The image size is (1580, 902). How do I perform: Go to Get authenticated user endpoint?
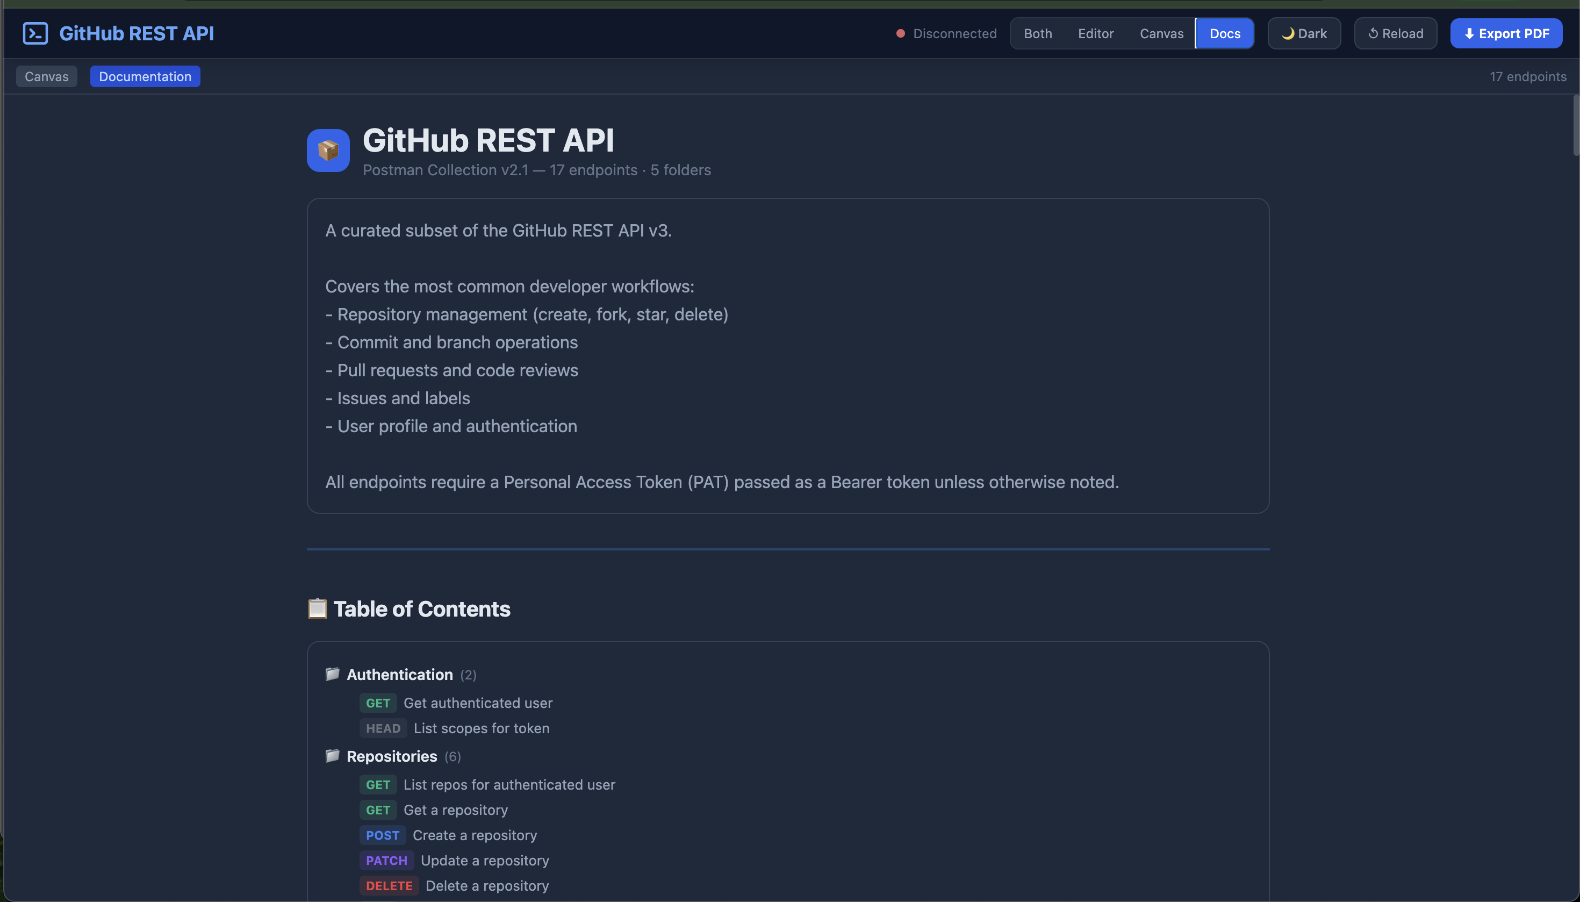(x=478, y=703)
